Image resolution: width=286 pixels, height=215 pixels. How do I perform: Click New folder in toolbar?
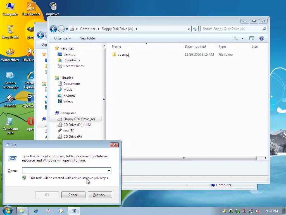point(87,38)
